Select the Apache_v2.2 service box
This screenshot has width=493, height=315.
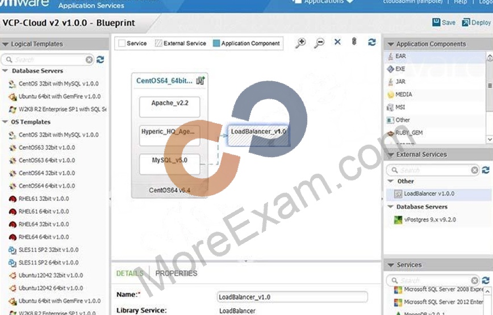coord(169,107)
